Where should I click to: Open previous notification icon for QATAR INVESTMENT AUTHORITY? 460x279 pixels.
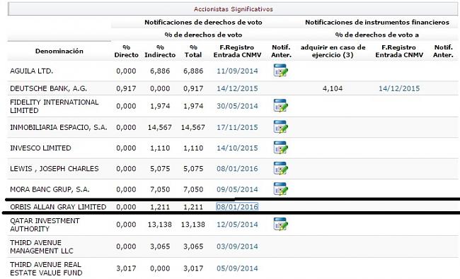tap(280, 224)
